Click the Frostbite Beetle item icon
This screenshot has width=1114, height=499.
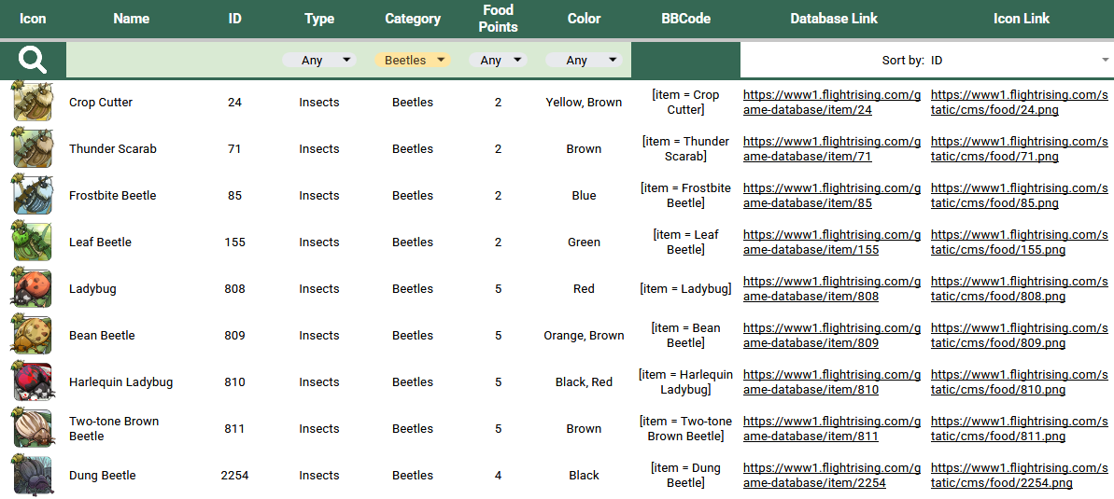[32, 195]
